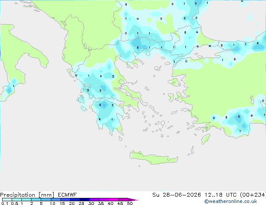Click the 0.1–0.5 mm palest legend swatch
This screenshot has width=266, height=205.
[x=7, y=200]
